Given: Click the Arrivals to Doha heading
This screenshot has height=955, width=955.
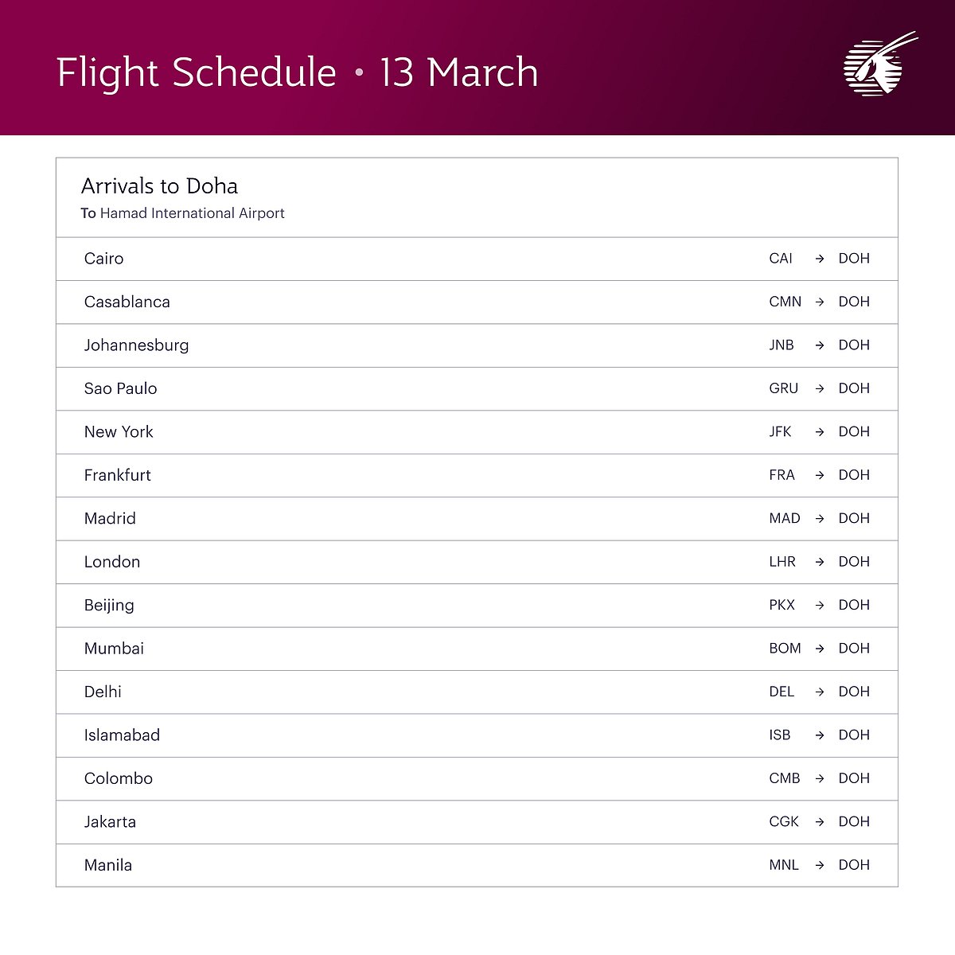Looking at the screenshot, I should (x=159, y=186).
